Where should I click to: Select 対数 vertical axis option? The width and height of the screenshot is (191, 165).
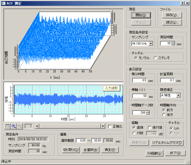[x=134, y=133]
